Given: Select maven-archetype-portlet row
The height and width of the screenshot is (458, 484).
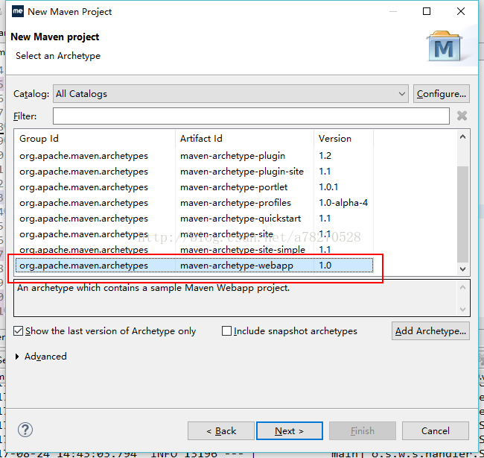Looking at the screenshot, I should [x=194, y=187].
